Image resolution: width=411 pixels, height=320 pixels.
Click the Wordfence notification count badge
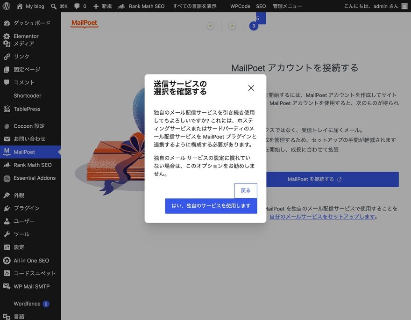46,304
